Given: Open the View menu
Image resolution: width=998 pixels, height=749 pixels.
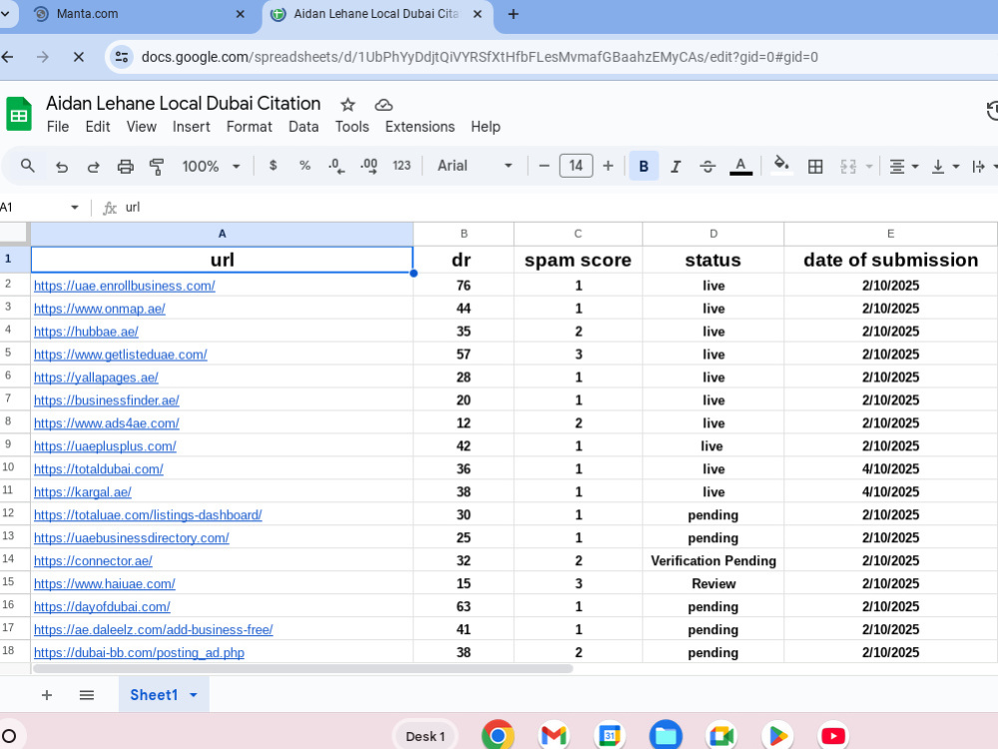Looking at the screenshot, I should 142,127.
